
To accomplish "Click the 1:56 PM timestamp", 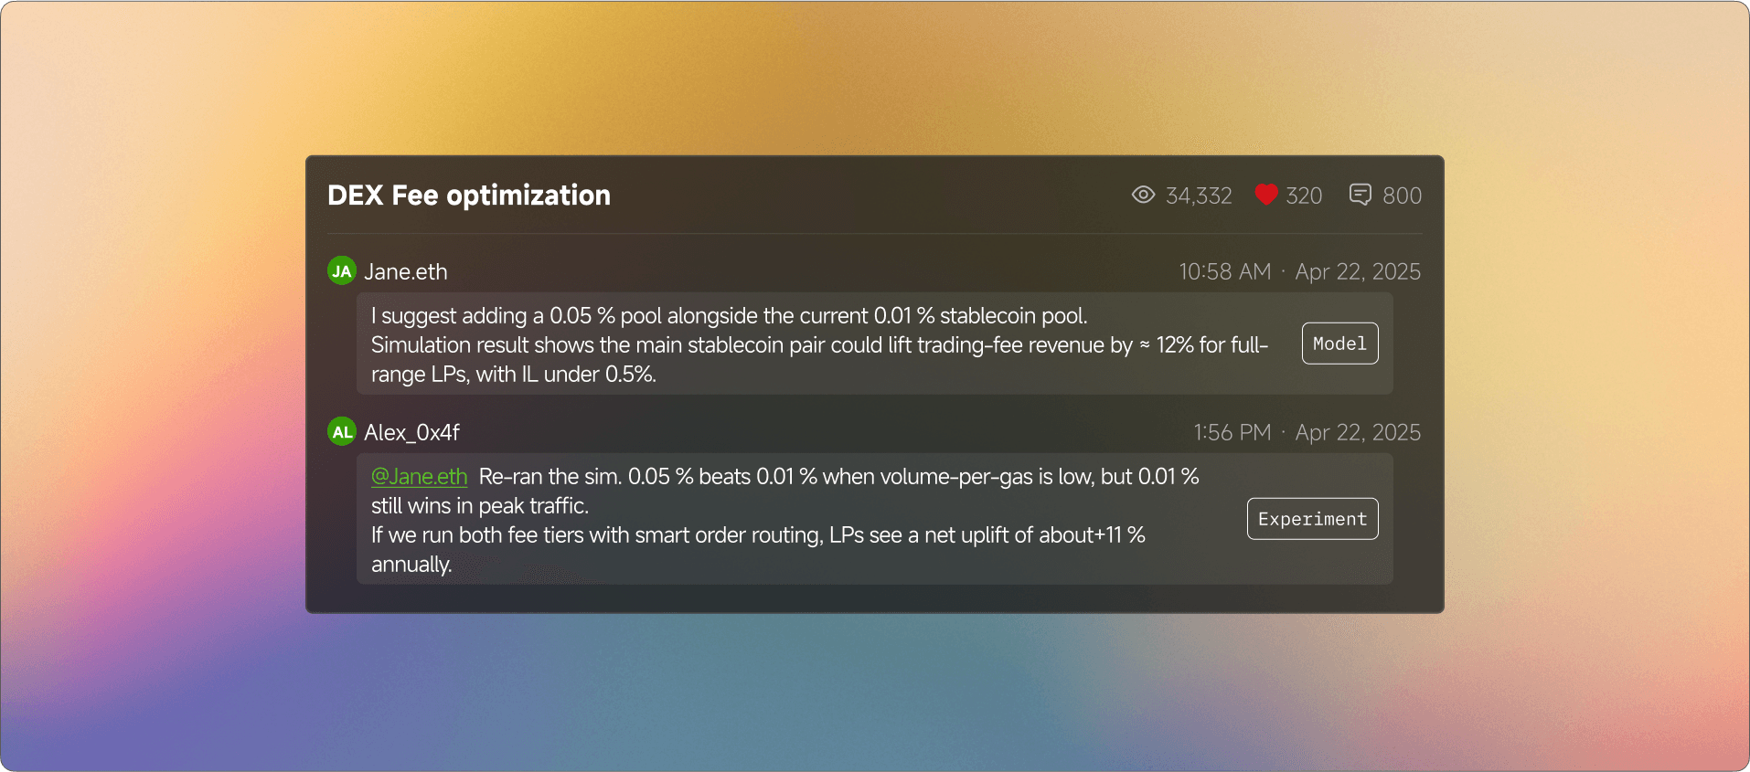I will 1232,432.
